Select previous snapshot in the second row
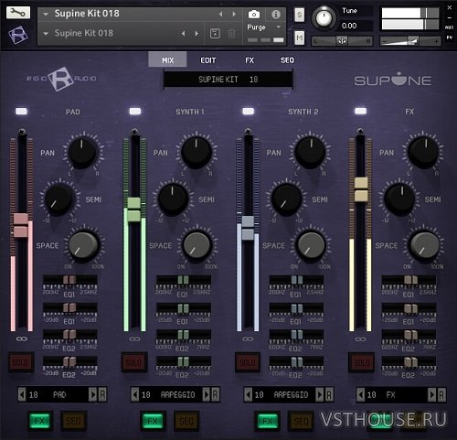Viewport: 457px width, 440px height. (x=183, y=34)
